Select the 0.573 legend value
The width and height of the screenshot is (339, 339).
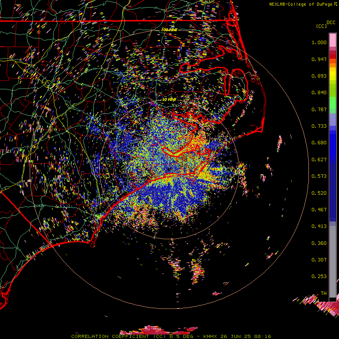319,176
